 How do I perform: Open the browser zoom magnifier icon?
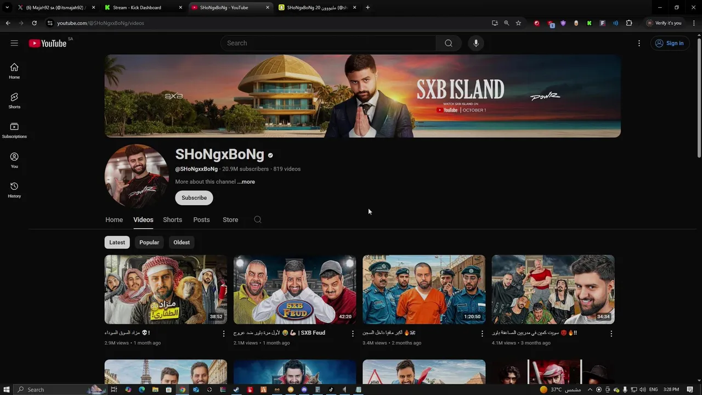click(506, 23)
